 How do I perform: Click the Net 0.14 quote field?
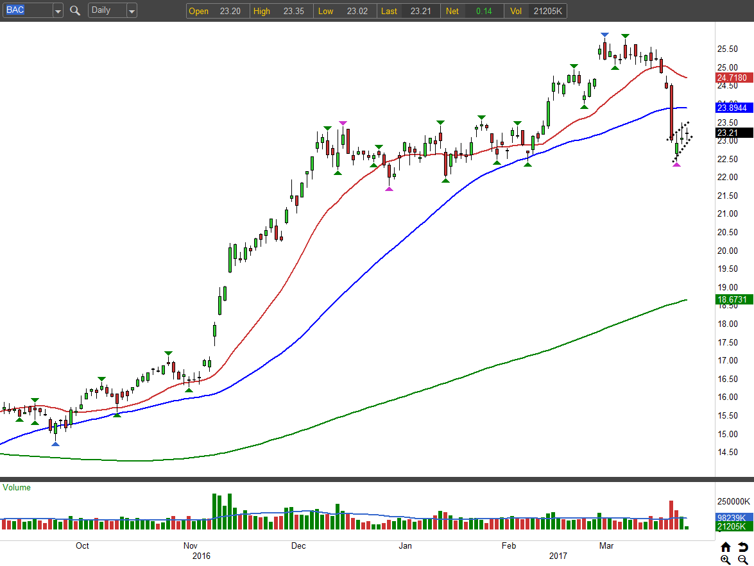pos(472,11)
